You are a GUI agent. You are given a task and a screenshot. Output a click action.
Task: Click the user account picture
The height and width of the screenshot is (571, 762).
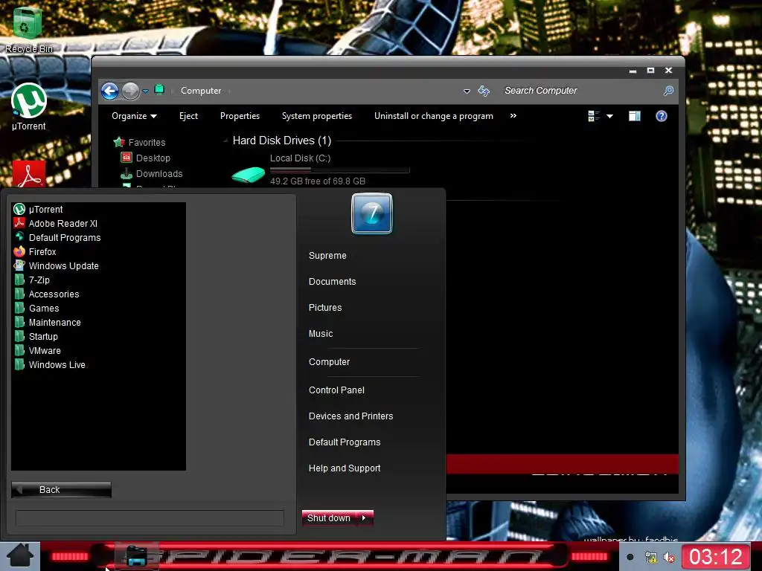tap(372, 213)
